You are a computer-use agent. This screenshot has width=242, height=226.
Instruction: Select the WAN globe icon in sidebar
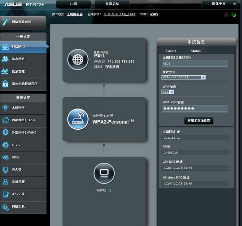(6, 132)
